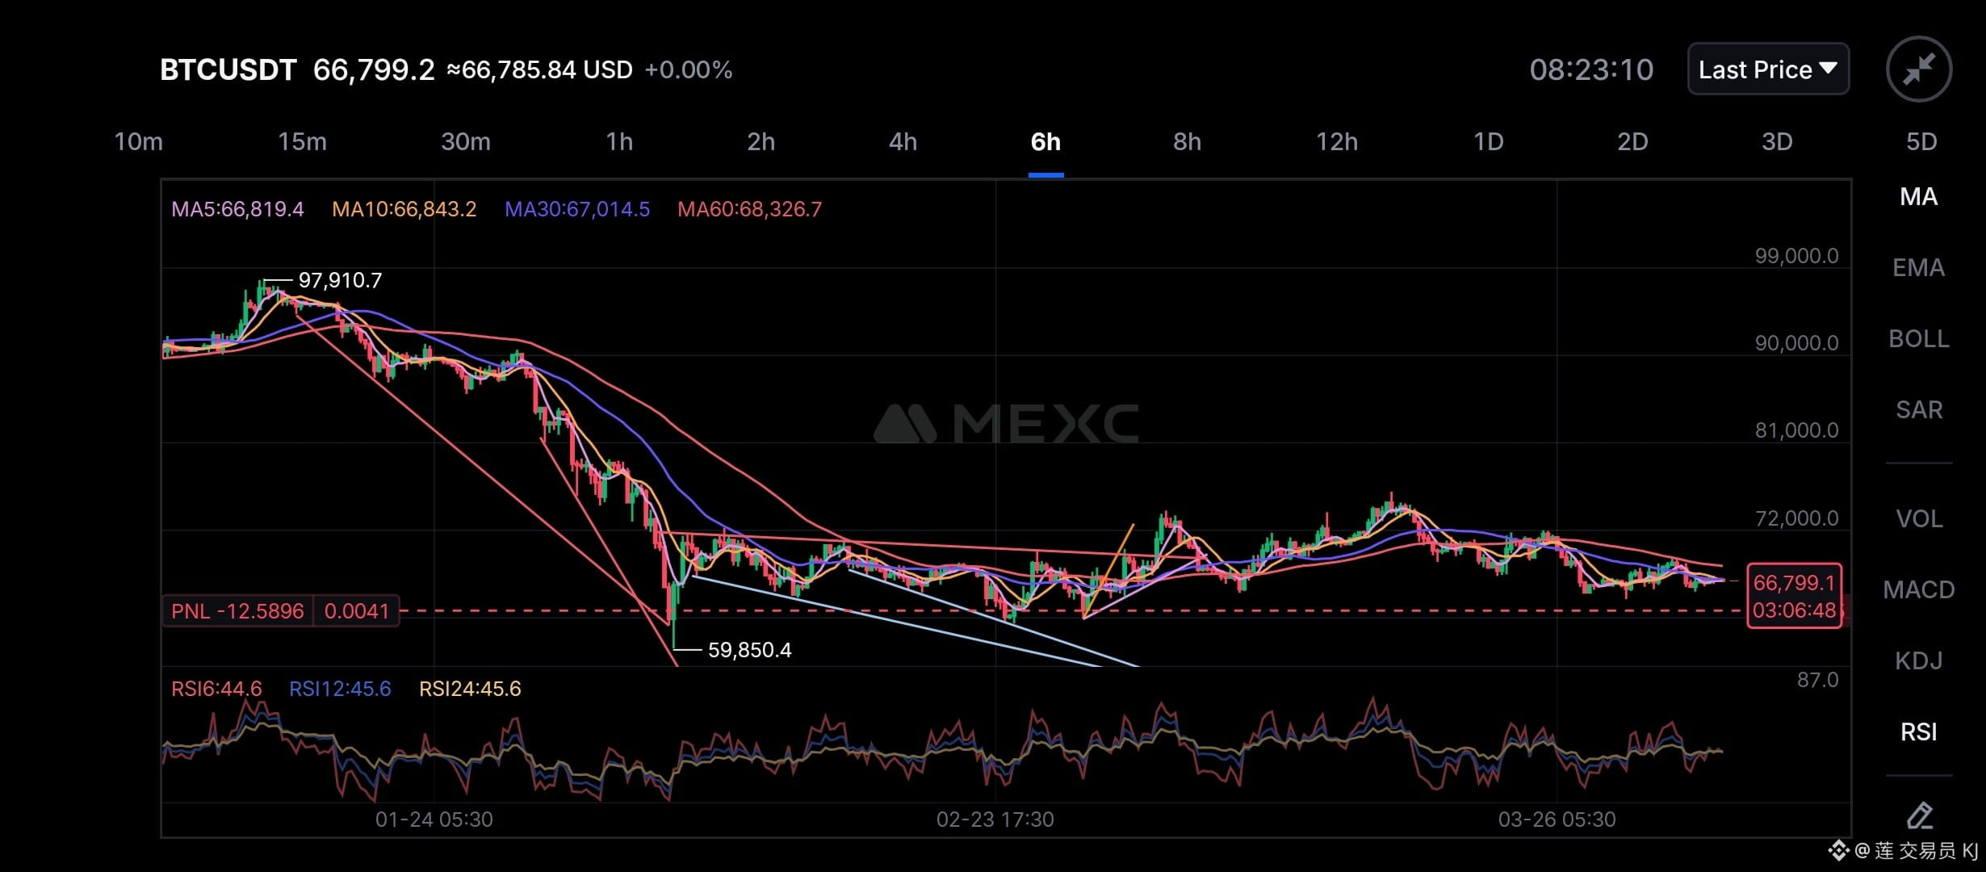Click the 03-26 05:30 date label

click(1557, 820)
